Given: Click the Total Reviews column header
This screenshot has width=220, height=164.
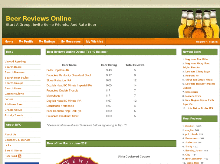Looking at the screenshot, I should pos(135,65).
